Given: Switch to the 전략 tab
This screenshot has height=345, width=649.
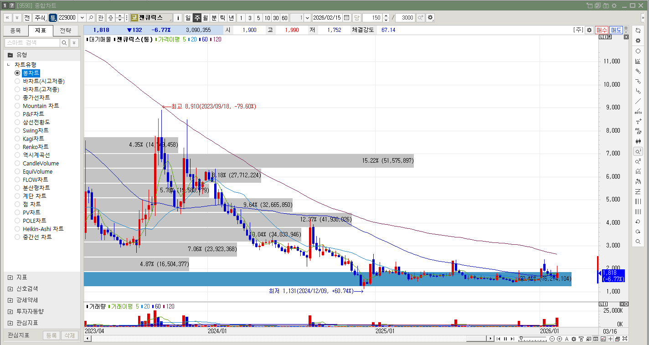Looking at the screenshot, I should click(x=66, y=31).
